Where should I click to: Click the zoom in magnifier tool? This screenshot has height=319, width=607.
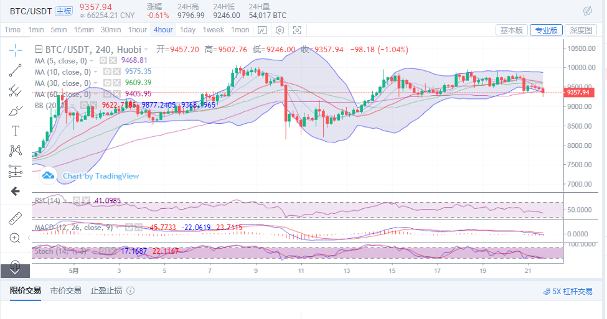pos(16,238)
